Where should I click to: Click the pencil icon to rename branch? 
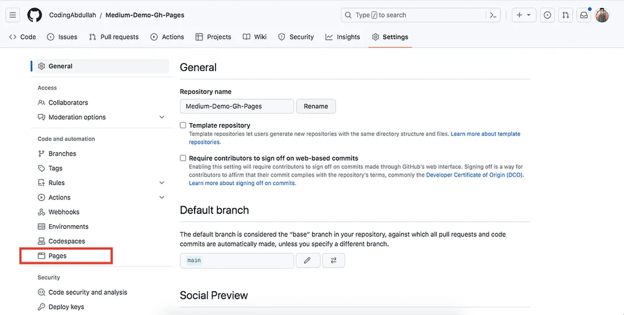307,261
